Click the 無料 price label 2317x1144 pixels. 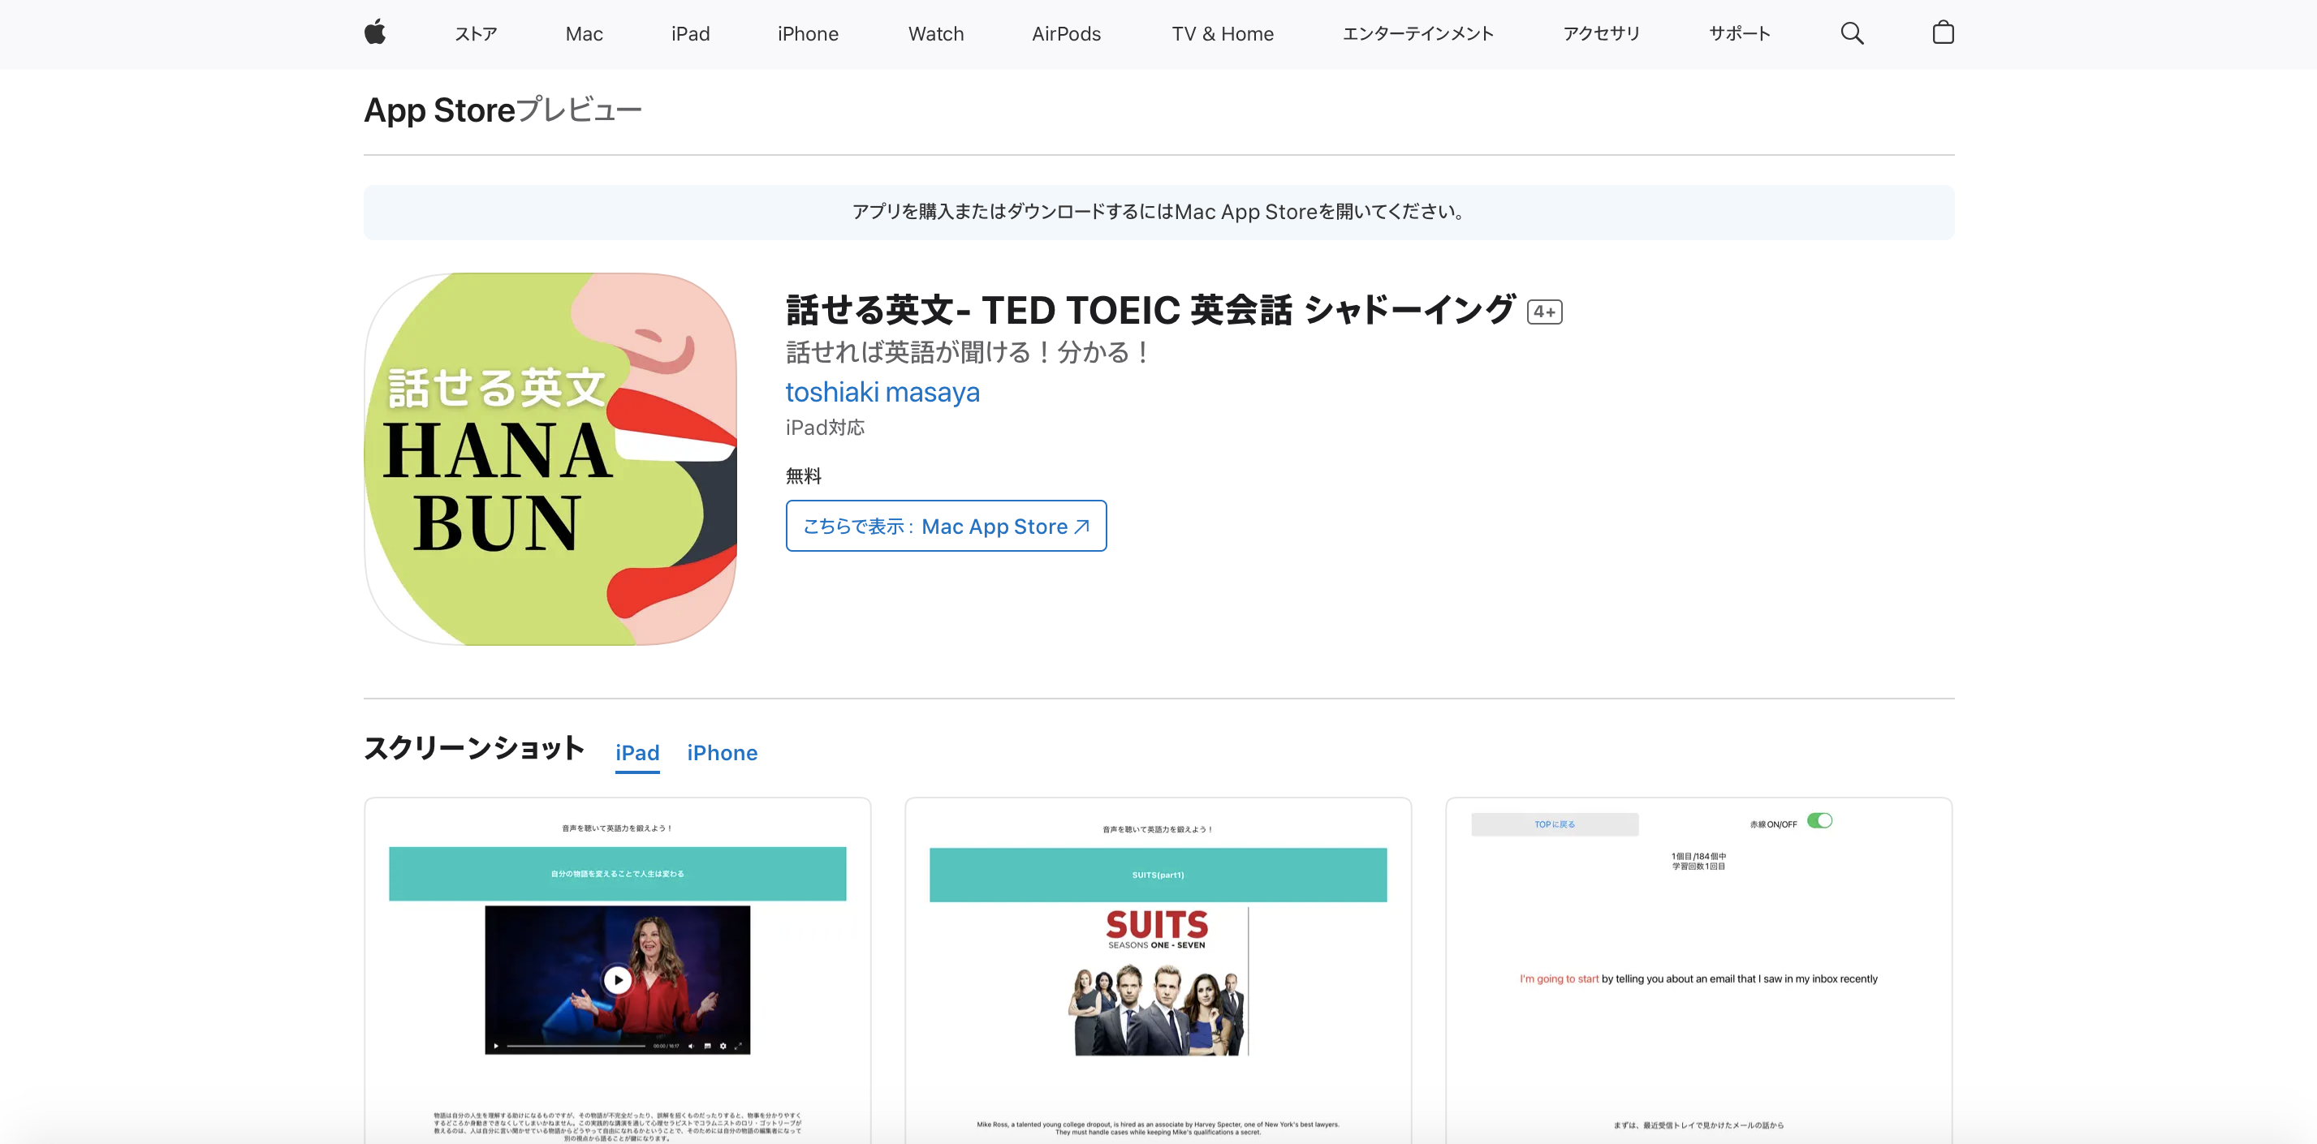[803, 476]
